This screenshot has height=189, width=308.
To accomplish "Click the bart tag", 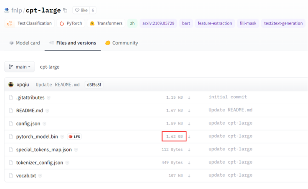I will coord(186,23).
